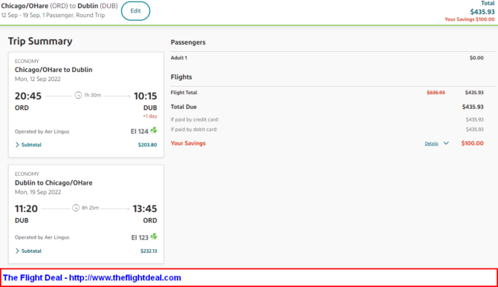Click flight number EI 123

[x=140, y=237]
